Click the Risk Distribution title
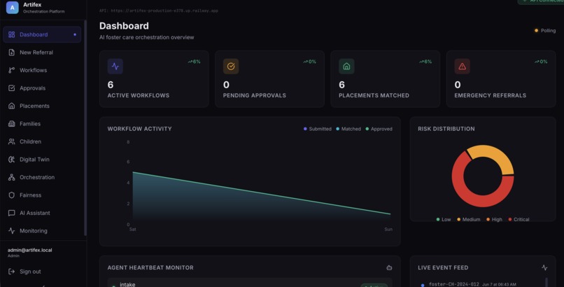Image resolution: width=564 pixels, height=287 pixels. click(x=446, y=129)
